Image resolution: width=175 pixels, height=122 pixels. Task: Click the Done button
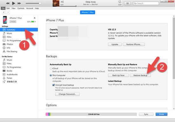(x=161, y=114)
